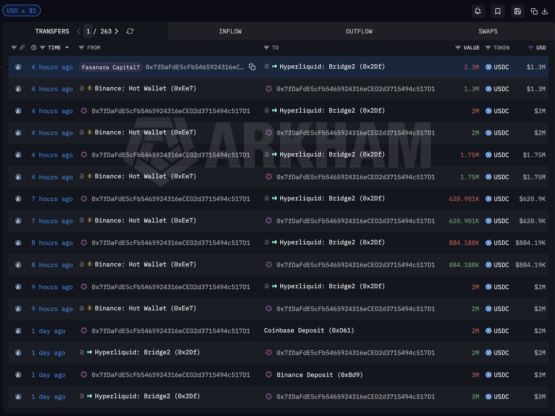Refresh the transfers list
Viewport: 555px width, 416px height.
(130, 31)
